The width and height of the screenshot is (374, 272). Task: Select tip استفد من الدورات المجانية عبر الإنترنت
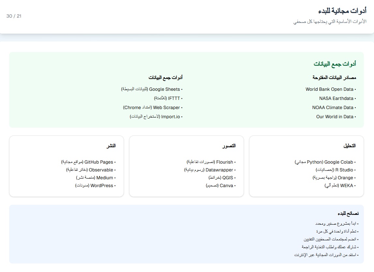[326, 255]
